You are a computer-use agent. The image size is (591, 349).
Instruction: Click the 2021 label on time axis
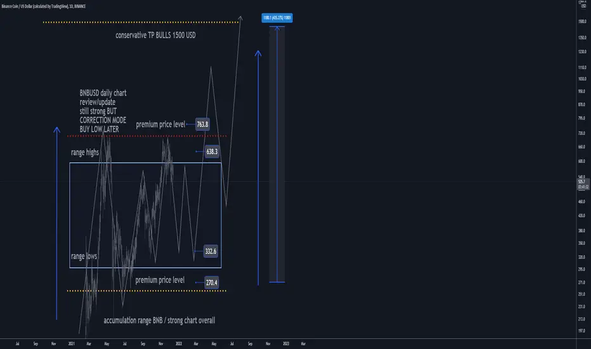pos(71,344)
